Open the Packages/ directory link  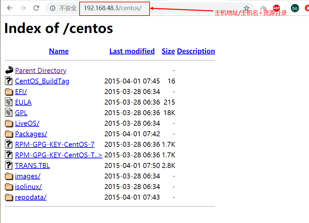click(31, 134)
